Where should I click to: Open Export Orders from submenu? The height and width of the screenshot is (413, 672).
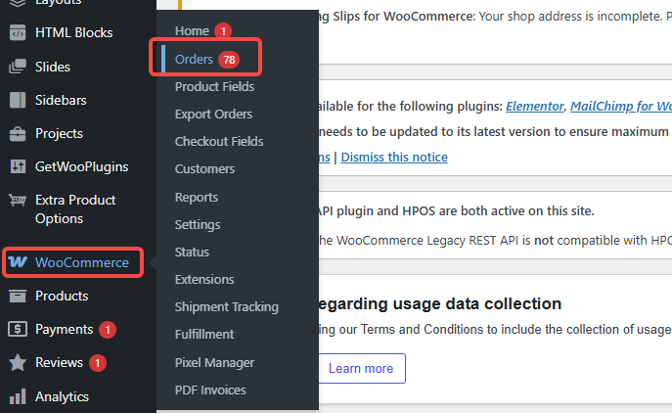213,114
